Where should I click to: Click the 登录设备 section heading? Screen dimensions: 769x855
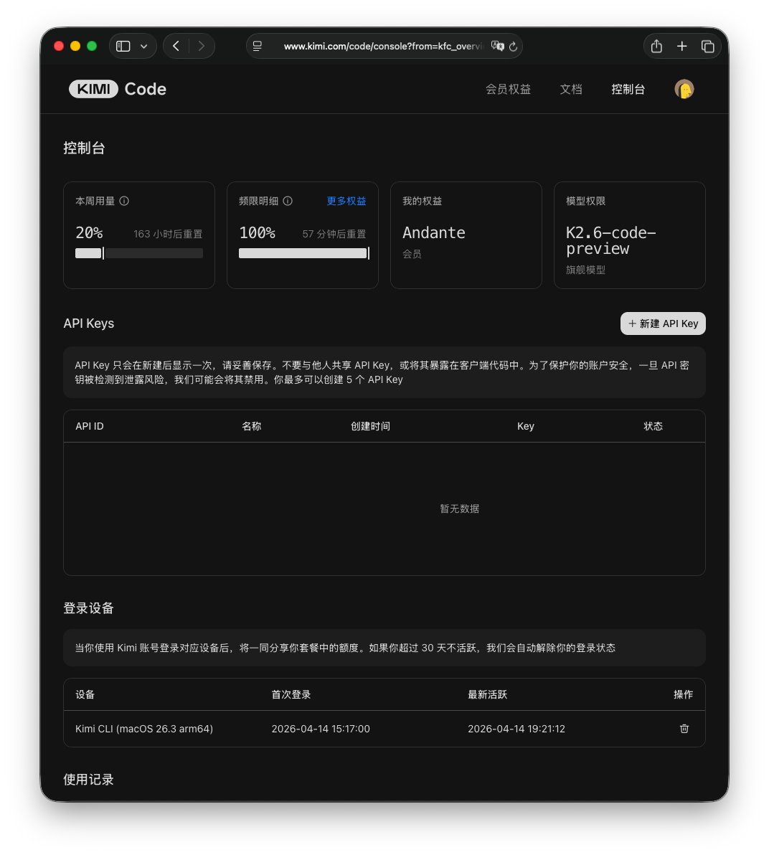88,608
